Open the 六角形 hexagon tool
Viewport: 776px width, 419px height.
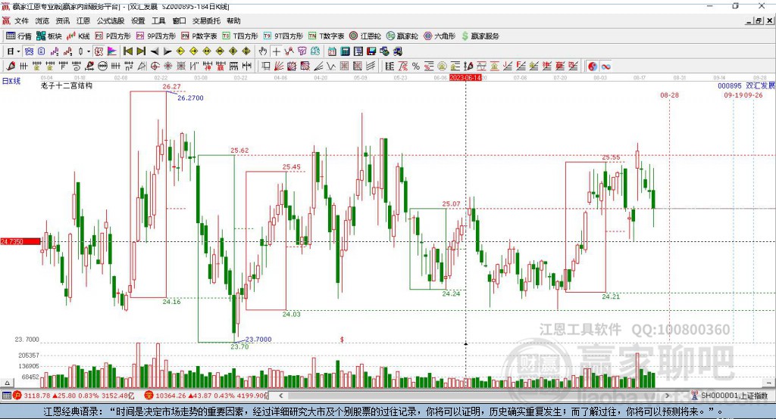coord(440,36)
